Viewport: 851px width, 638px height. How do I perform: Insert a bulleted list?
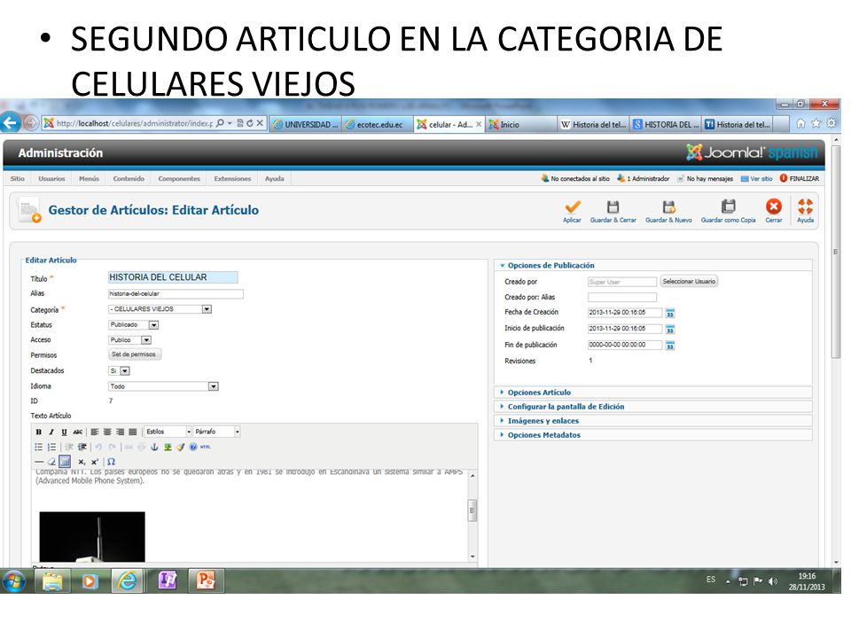[x=38, y=447]
